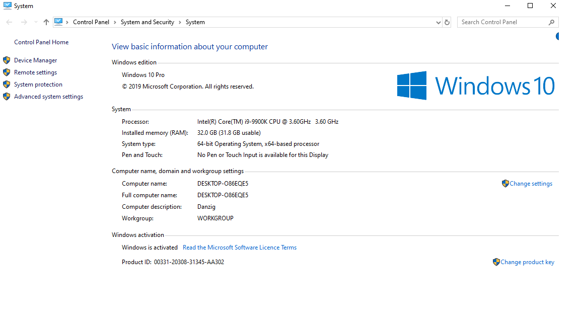Viewport: 580px width, 326px height.
Task: Click the System window title icon
Action: point(8,6)
